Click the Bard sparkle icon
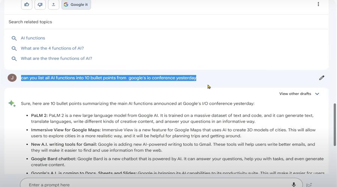This screenshot has width=337, height=187. [12, 104]
